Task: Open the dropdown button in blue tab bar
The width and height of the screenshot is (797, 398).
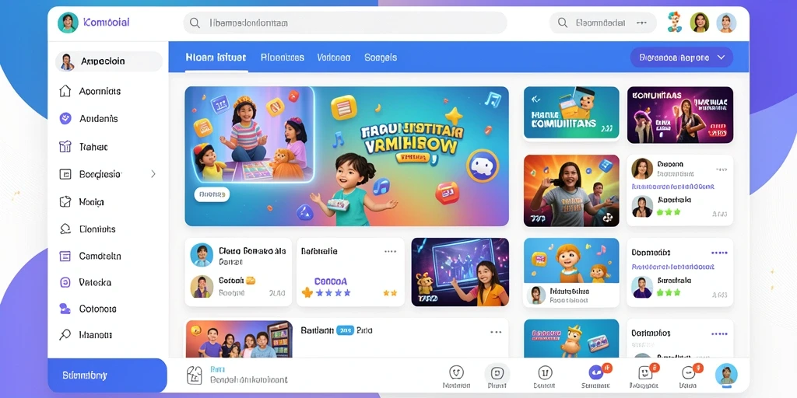Action: (682, 58)
